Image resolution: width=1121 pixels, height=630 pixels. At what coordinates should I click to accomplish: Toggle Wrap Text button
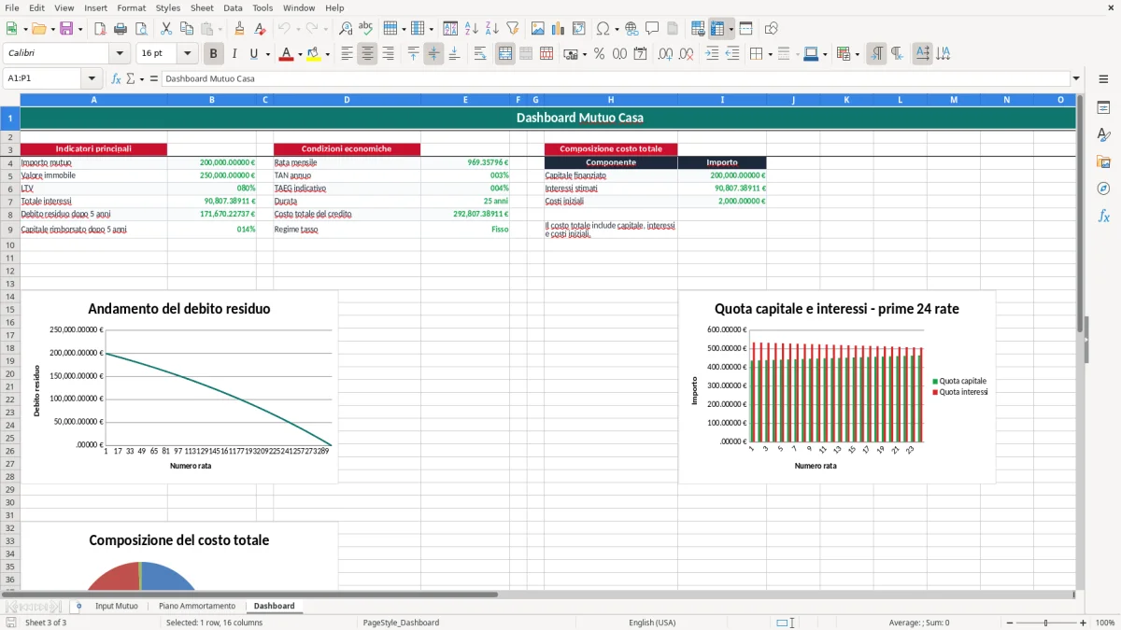click(480, 54)
